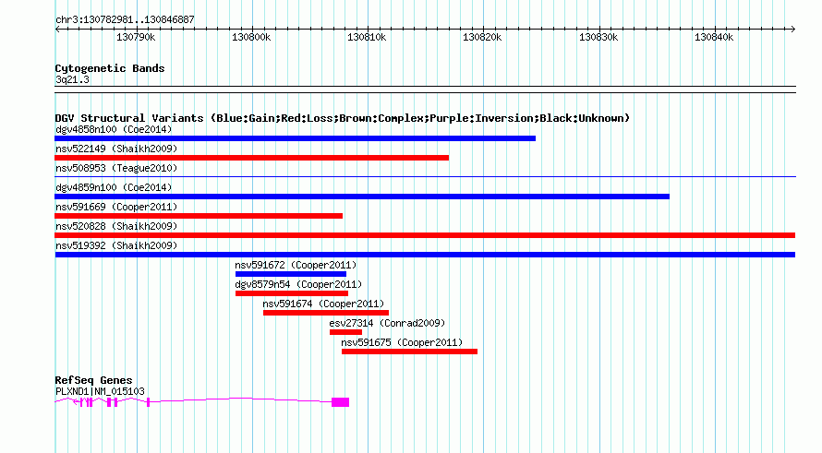Image resolution: width=822 pixels, height=453 pixels.
Task: Open the nsv591672 (Cooper2011) label
Action: pyautogui.click(x=296, y=265)
